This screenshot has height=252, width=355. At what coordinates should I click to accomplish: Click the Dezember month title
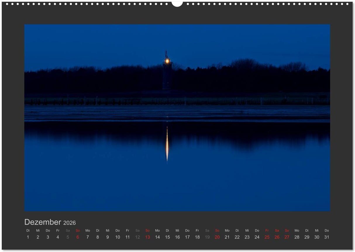(x=43, y=222)
